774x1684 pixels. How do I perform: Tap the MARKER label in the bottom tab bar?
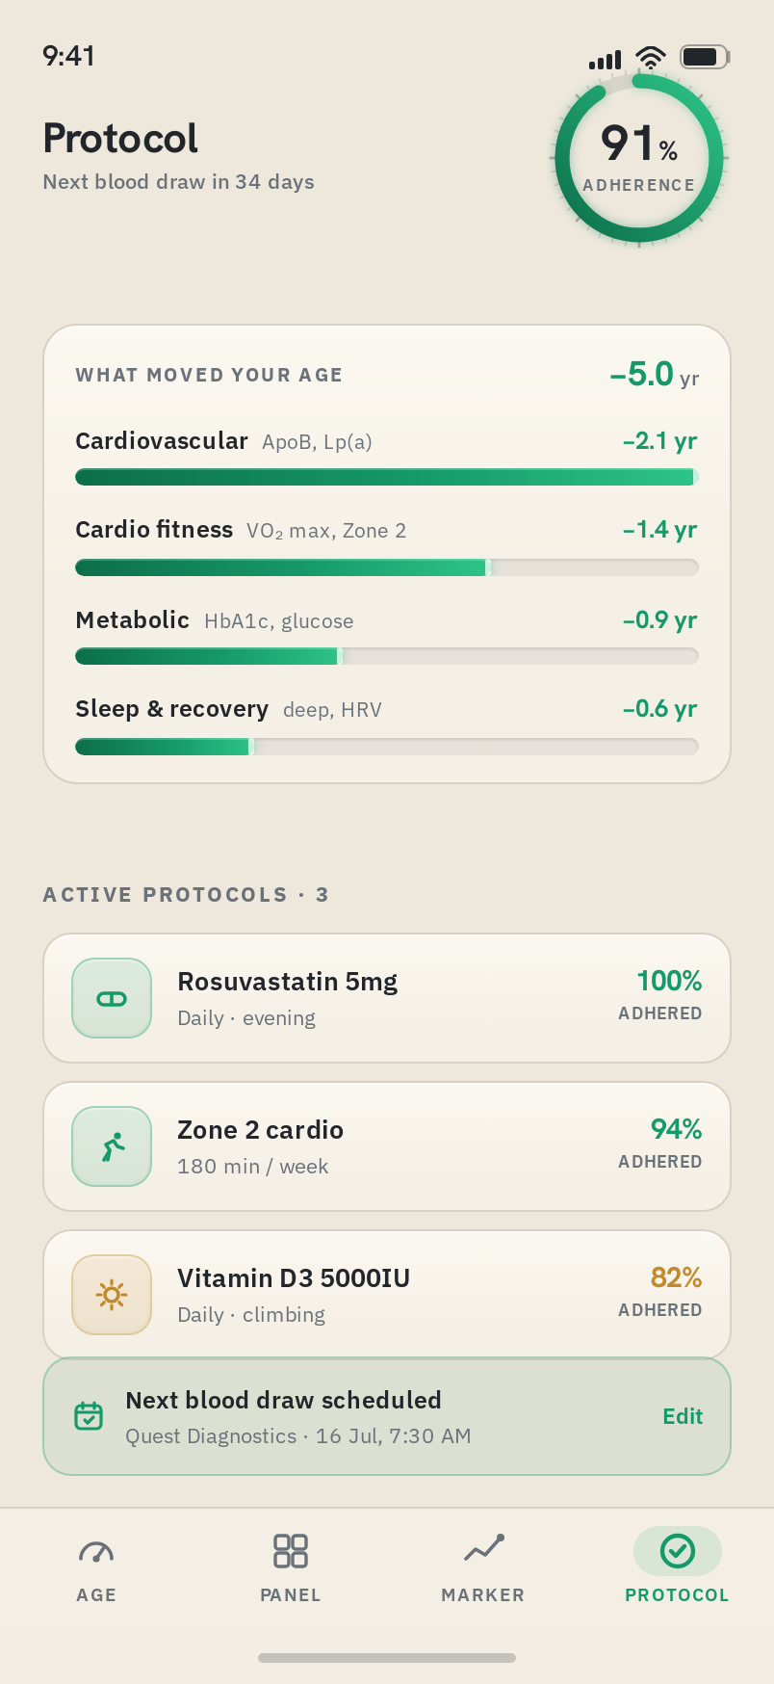click(483, 1595)
